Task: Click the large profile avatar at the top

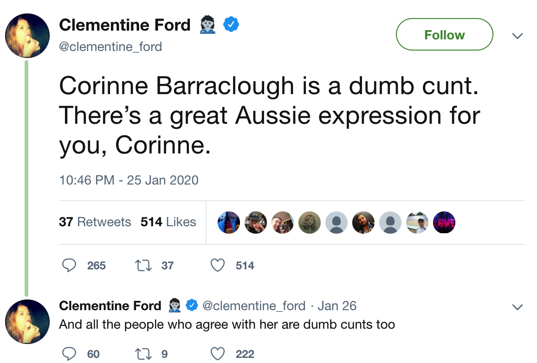Action: tap(27, 36)
